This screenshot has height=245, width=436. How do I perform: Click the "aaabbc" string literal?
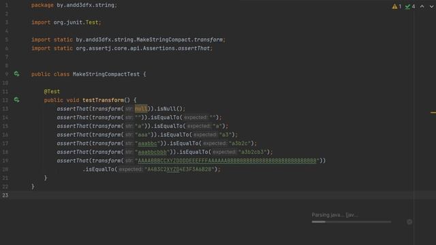point(147,144)
